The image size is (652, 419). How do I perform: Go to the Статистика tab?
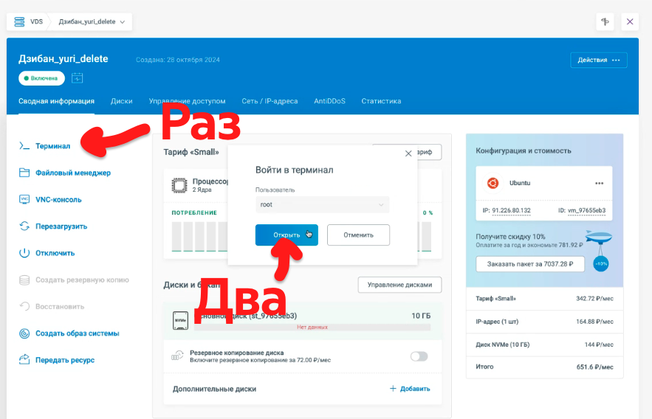(381, 101)
